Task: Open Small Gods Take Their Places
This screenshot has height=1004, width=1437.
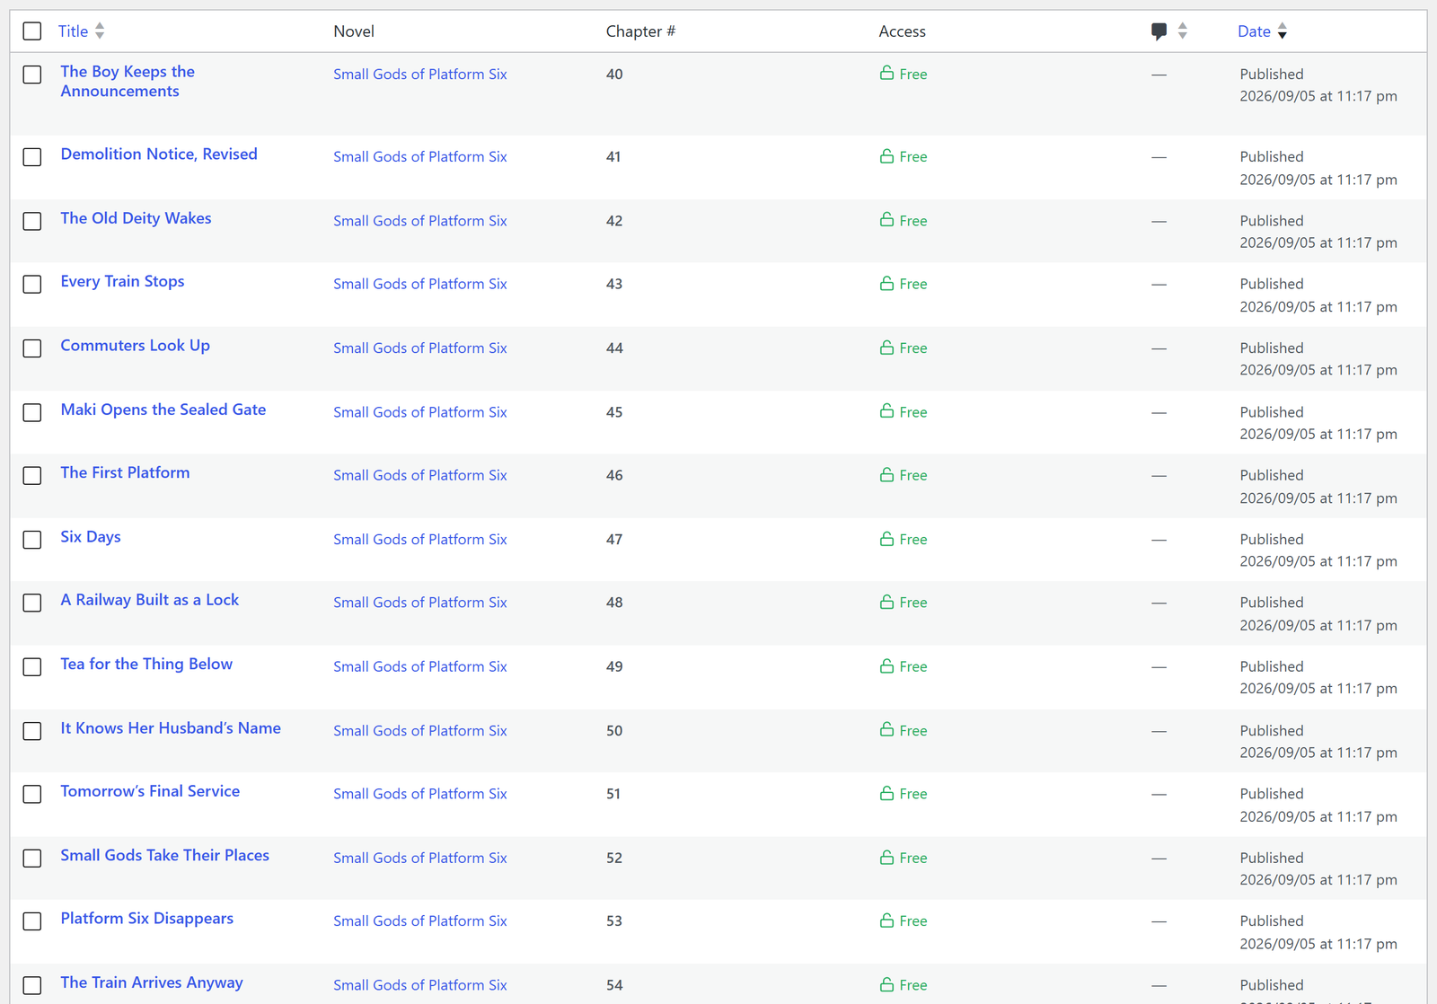Action: pos(165,855)
